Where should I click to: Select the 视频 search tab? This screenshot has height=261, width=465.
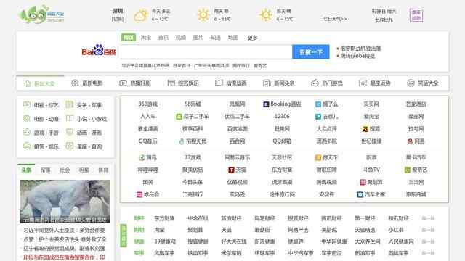point(181,38)
